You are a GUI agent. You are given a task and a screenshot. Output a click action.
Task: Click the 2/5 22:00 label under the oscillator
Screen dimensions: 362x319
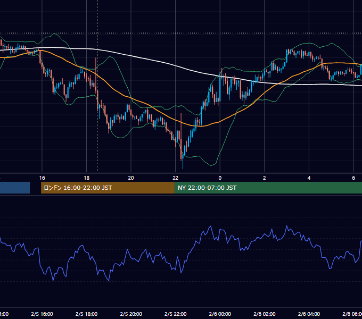point(176,314)
